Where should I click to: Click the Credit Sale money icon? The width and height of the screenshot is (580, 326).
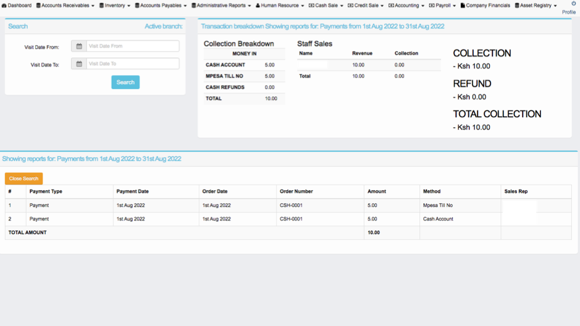pos(350,6)
